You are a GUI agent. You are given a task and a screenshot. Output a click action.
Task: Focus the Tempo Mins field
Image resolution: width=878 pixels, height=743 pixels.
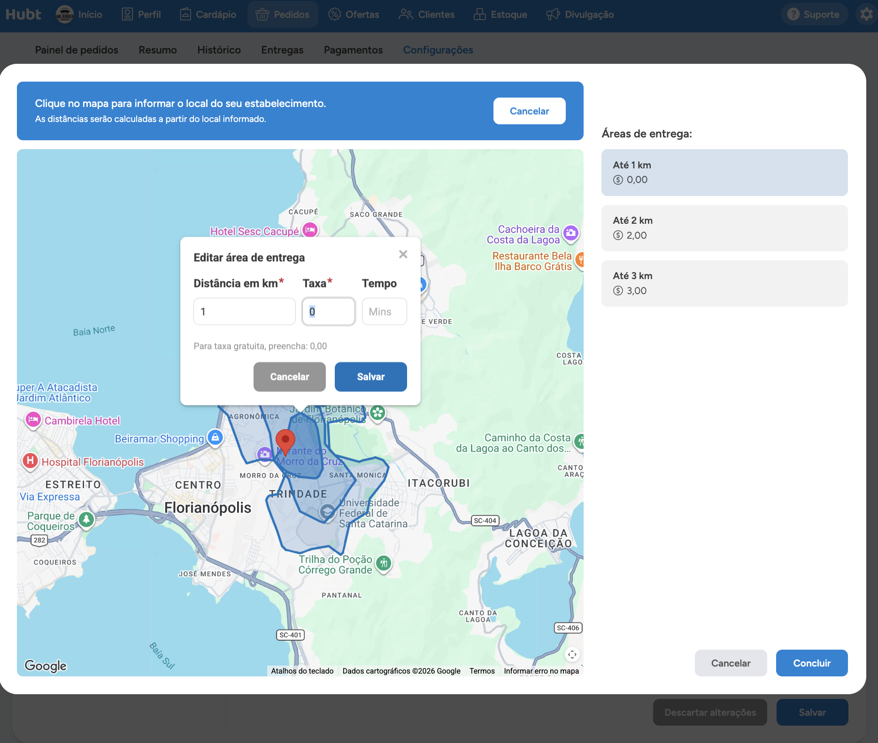[x=385, y=311]
